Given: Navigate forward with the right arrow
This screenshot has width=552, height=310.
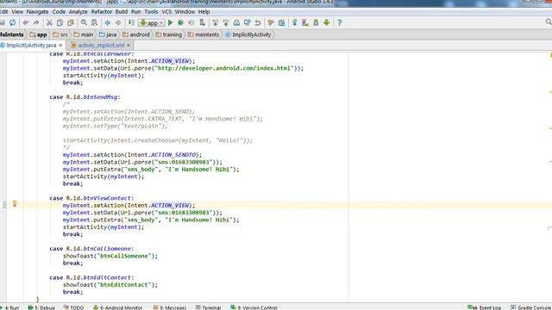Looking at the screenshot, I should pyautogui.click(x=118, y=23).
